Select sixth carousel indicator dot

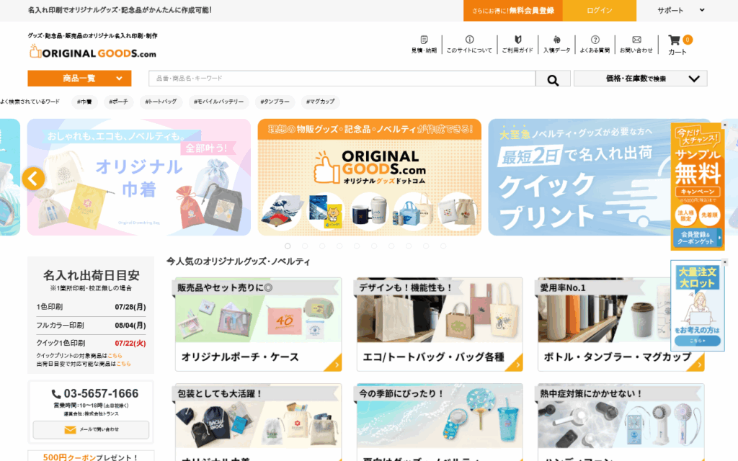[374, 246]
